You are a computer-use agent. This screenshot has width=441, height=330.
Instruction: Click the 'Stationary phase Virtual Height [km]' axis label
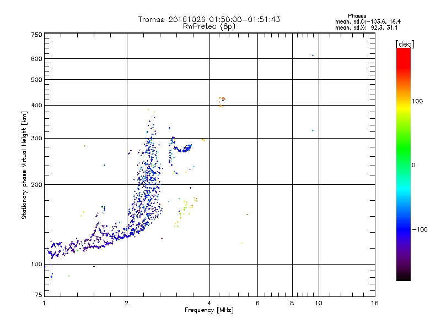coord(24,166)
